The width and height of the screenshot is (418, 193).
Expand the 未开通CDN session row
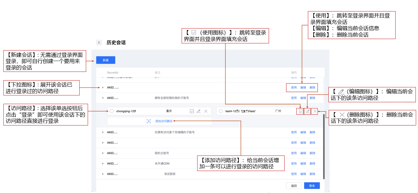point(103,164)
